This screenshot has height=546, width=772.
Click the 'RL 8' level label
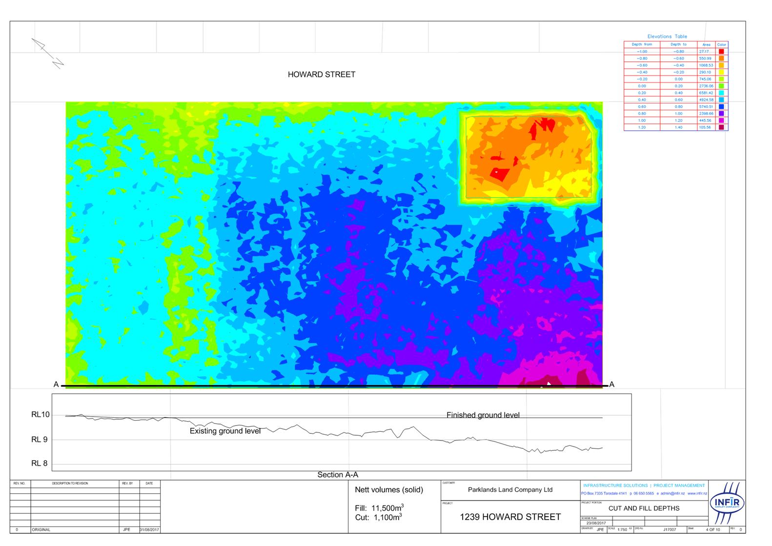[40, 464]
